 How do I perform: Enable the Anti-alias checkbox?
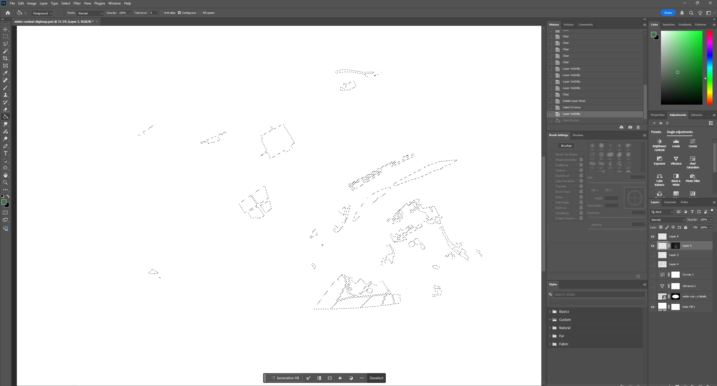tap(161, 13)
